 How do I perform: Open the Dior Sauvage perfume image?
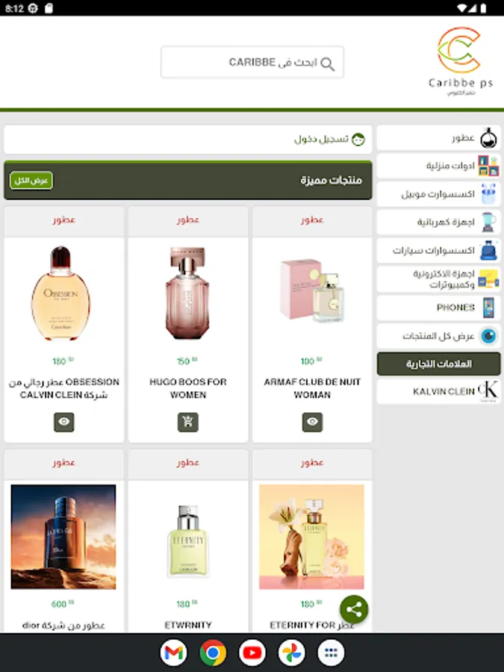[x=63, y=537]
